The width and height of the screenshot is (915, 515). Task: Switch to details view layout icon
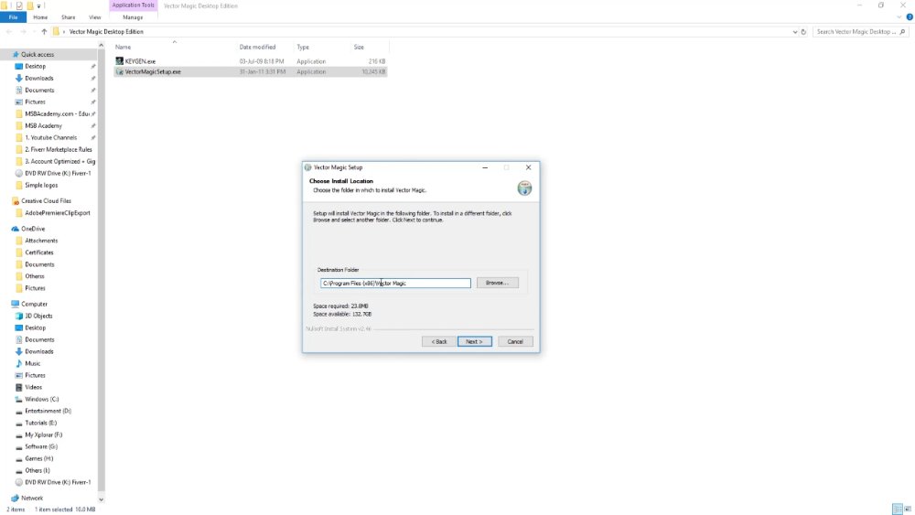898,510
